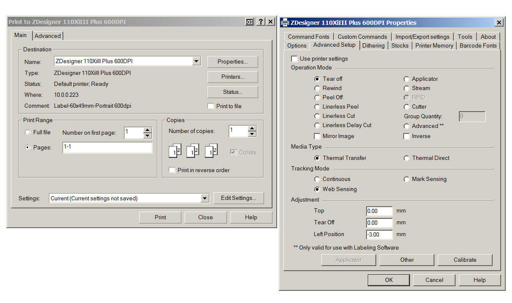Image resolution: width=512 pixels, height=303 pixels.
Task: Toggle the Inverse checkbox
Action: pos(407,136)
